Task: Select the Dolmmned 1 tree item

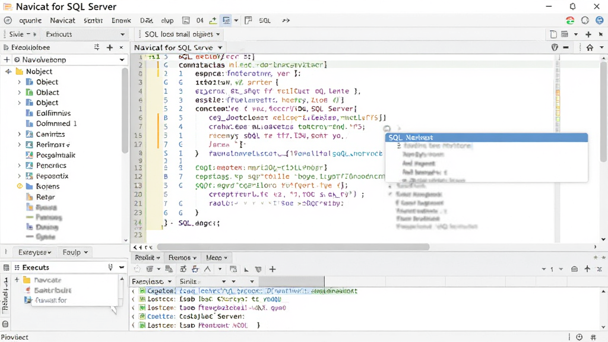Action: coord(56,123)
